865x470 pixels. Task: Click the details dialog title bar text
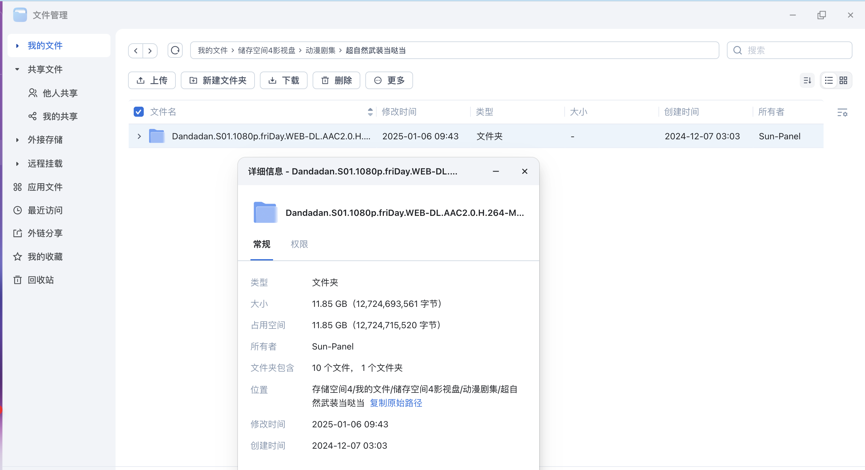352,172
